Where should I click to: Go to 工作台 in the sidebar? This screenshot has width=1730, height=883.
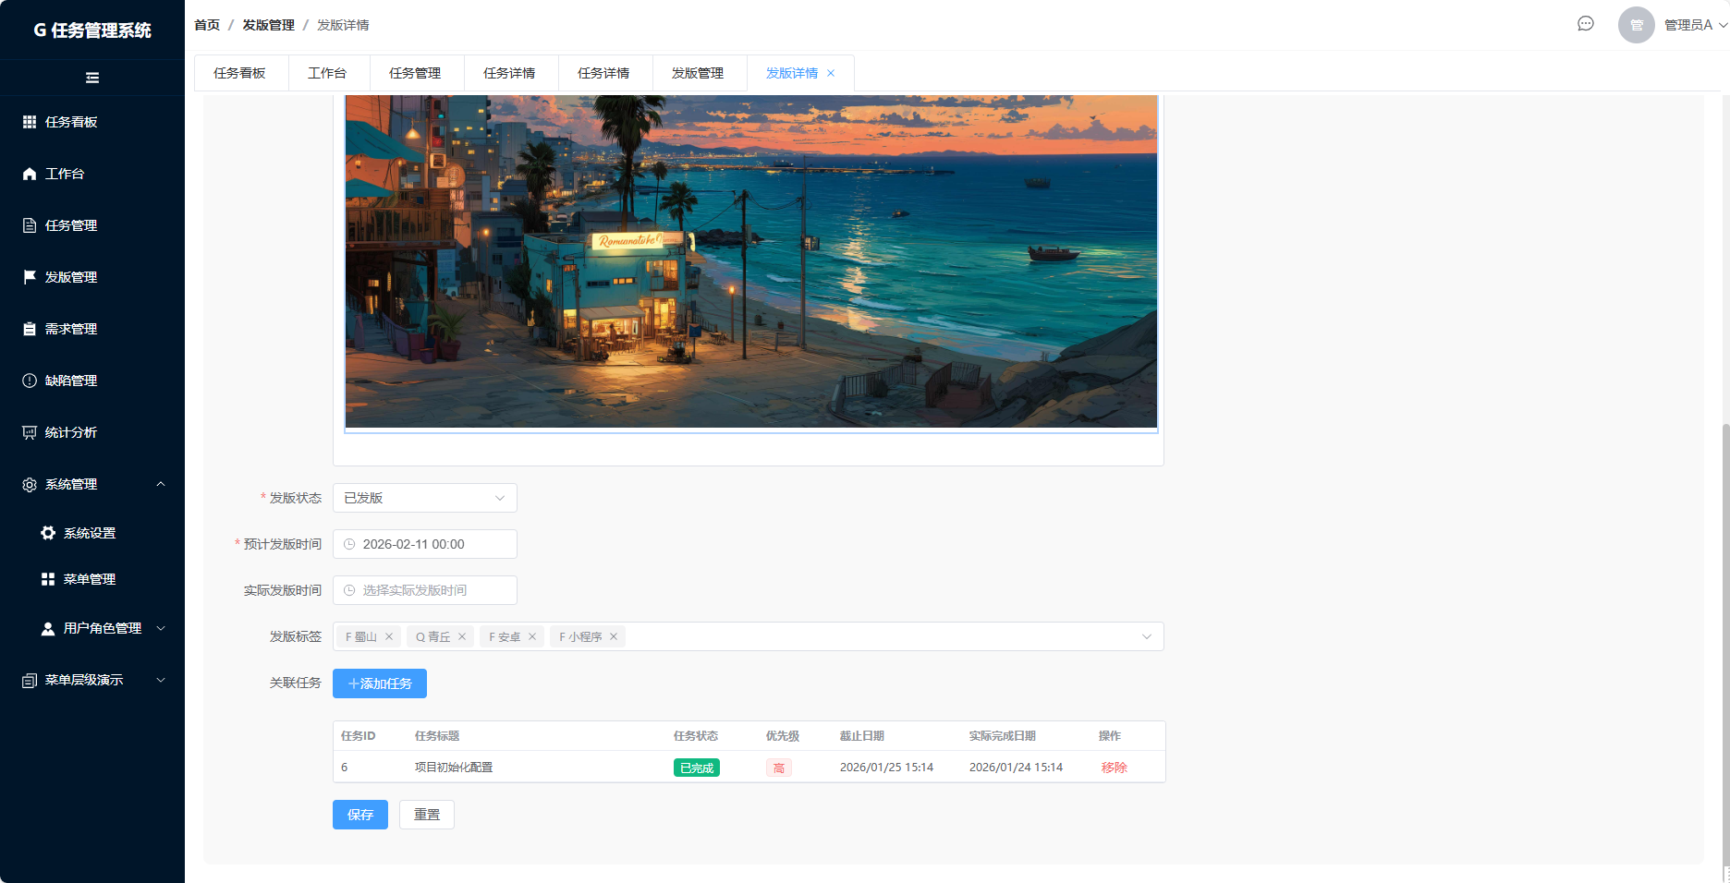click(x=92, y=174)
